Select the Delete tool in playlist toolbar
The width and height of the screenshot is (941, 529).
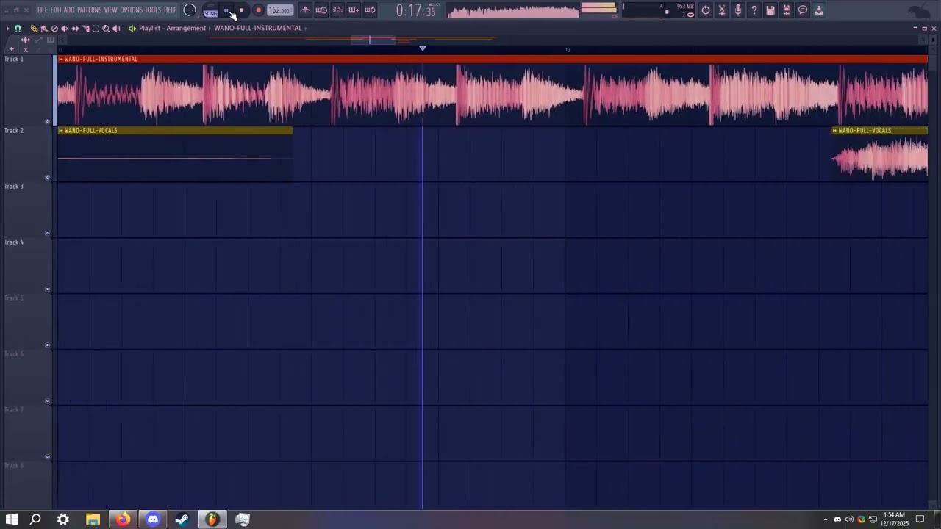point(54,28)
